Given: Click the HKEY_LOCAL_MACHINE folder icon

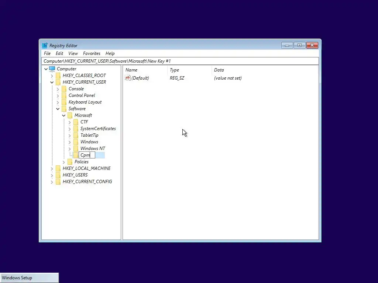Looking at the screenshot, I should point(58,168).
